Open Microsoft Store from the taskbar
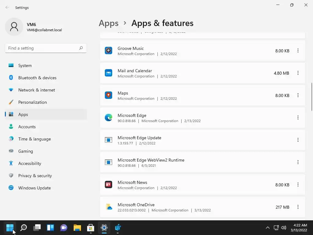 (x=90, y=227)
